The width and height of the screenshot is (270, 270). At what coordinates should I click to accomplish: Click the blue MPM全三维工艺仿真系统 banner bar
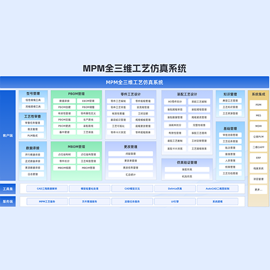pos(134,82)
